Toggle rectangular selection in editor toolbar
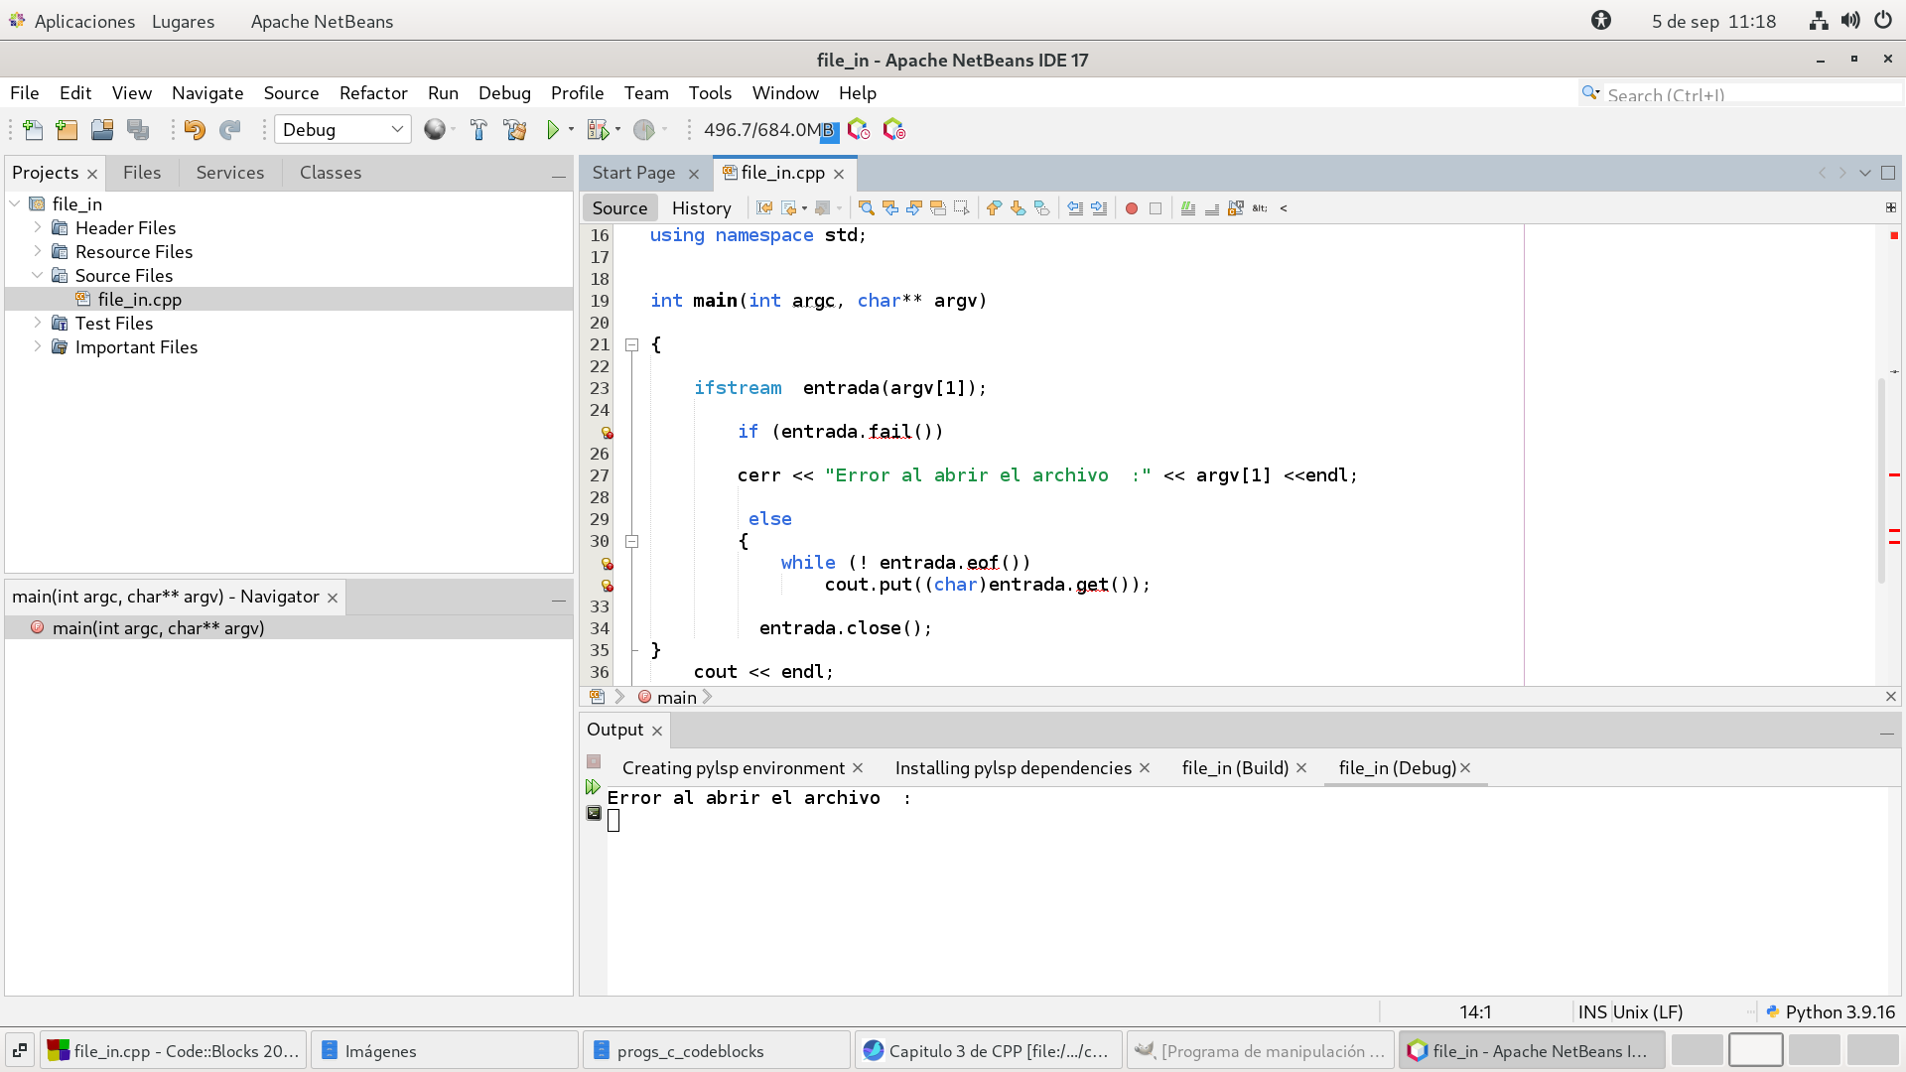Image resolution: width=1906 pixels, height=1072 pixels. 961,208
